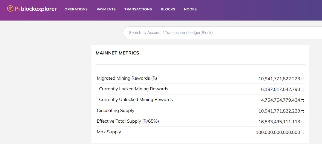Viewport: 322px width, 144px height.
Task: Select the value 10,941,771,822.223 for Migrated Mining Rewards
Action: pos(281,79)
